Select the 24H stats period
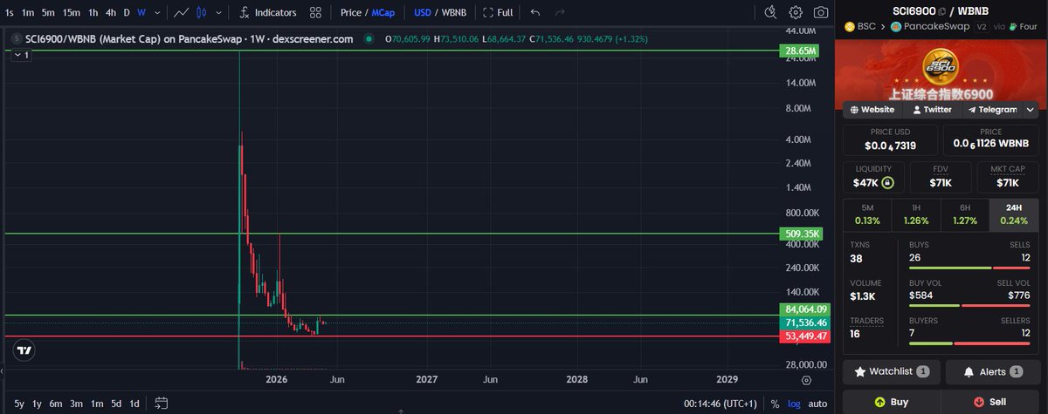 click(1013, 214)
